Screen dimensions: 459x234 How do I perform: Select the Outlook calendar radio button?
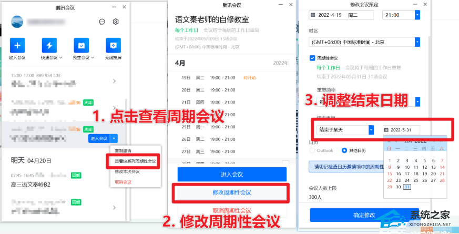click(312, 150)
